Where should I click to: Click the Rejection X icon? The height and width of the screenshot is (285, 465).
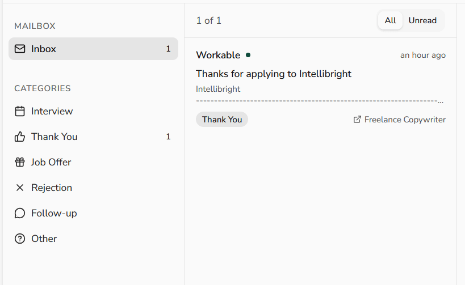[x=20, y=188]
